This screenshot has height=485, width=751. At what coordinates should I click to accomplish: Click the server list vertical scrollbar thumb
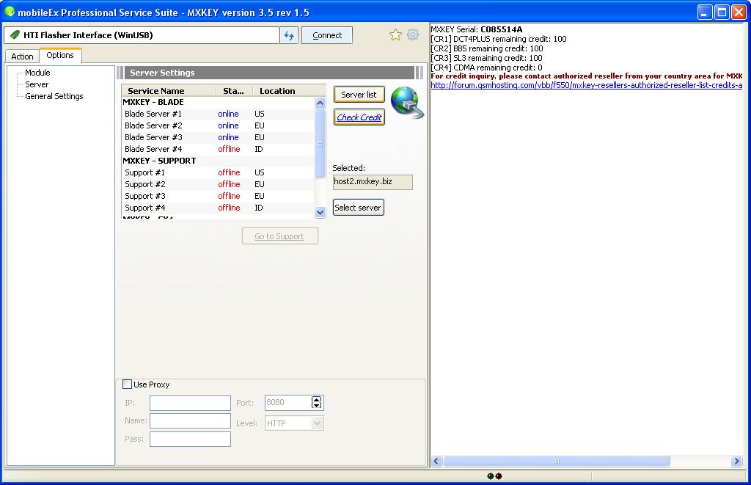pos(320,144)
